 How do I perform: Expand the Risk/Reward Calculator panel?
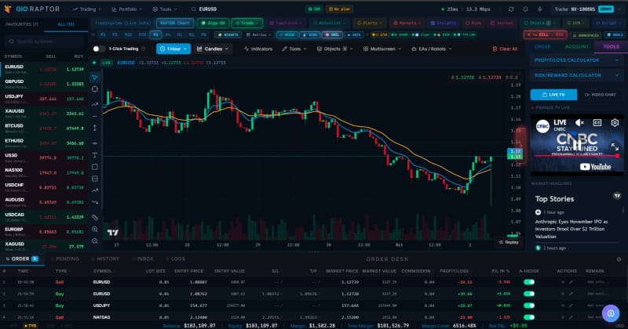[576, 75]
